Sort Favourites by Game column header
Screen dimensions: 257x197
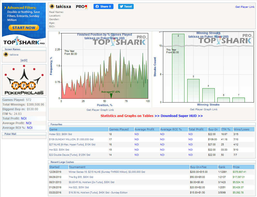(79, 129)
